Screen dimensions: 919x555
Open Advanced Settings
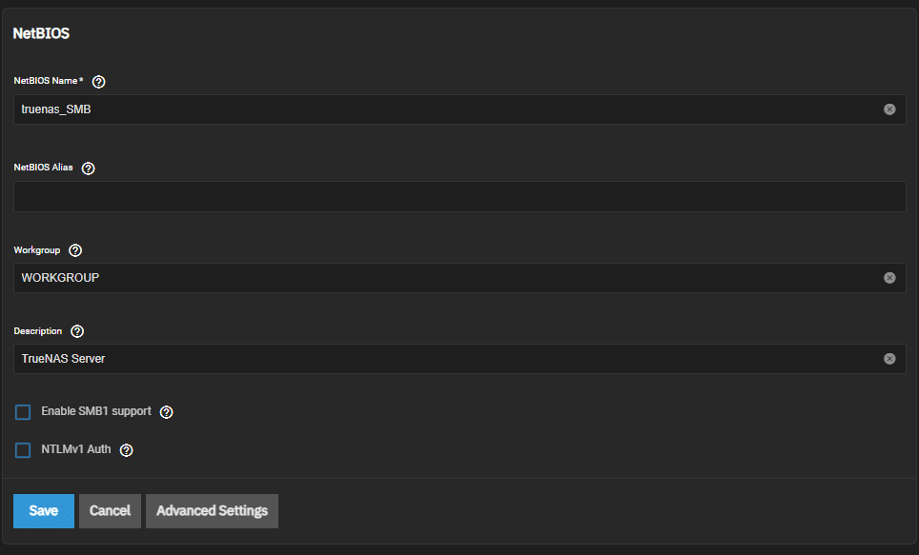tap(213, 511)
